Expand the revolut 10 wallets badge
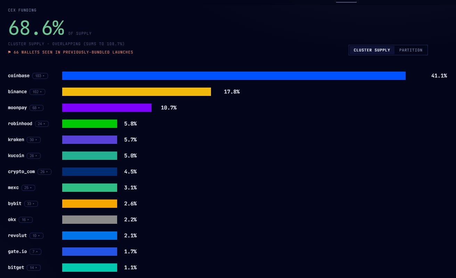456x278 pixels. click(x=36, y=236)
